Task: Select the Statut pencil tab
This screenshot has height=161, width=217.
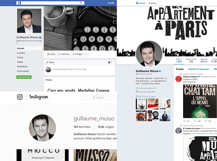Action: pos(50,62)
